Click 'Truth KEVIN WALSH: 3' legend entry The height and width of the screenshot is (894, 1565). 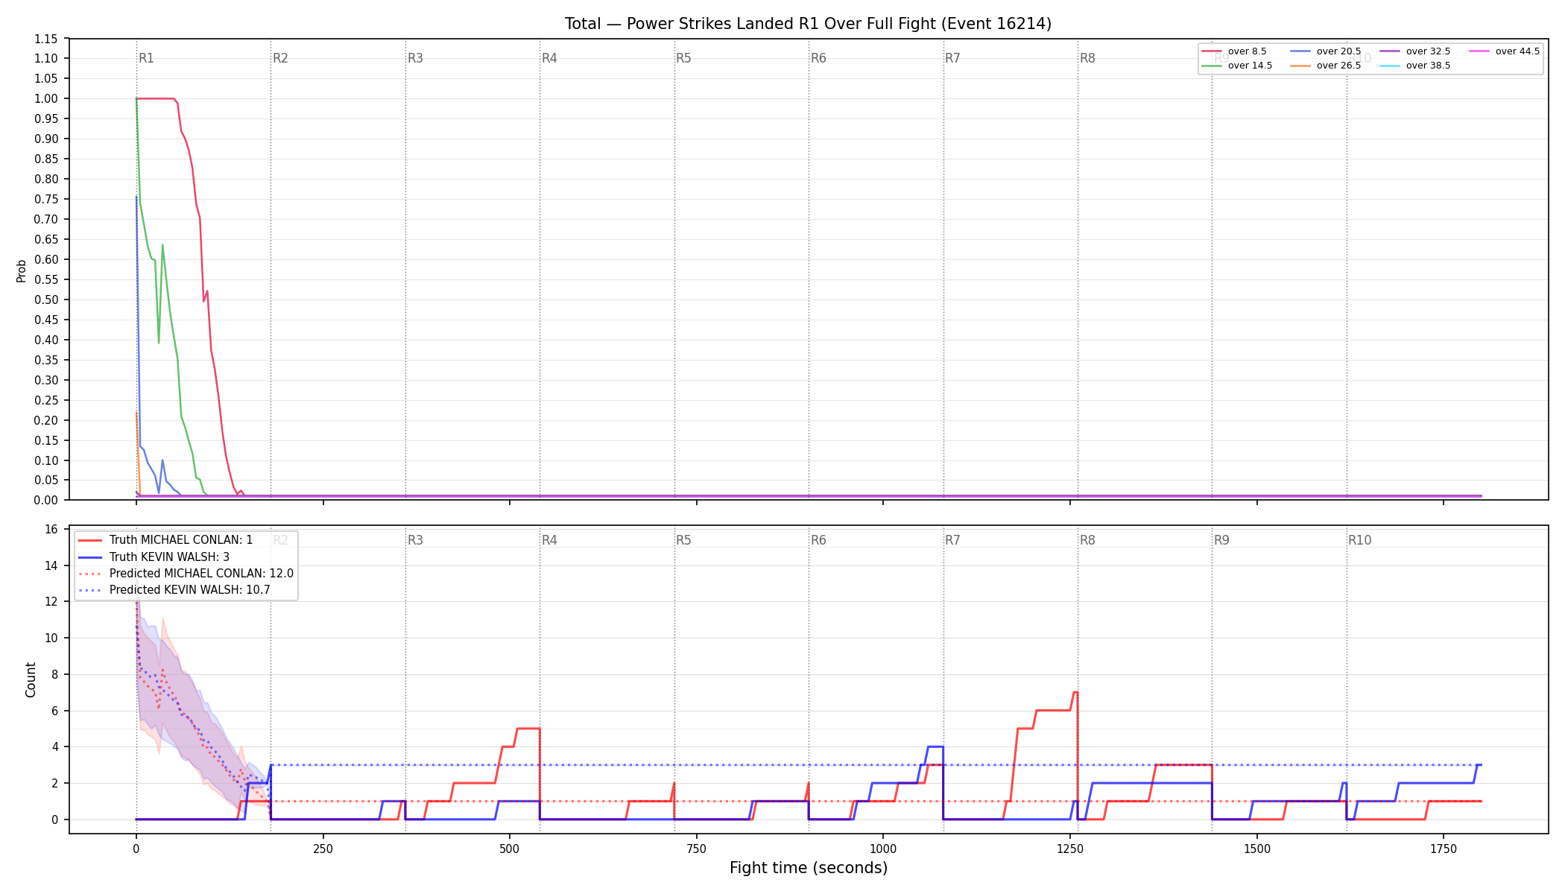coord(154,557)
